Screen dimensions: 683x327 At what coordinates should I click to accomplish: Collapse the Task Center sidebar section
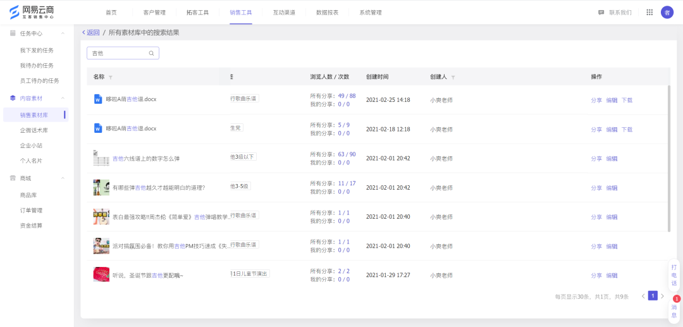pyautogui.click(x=63, y=34)
